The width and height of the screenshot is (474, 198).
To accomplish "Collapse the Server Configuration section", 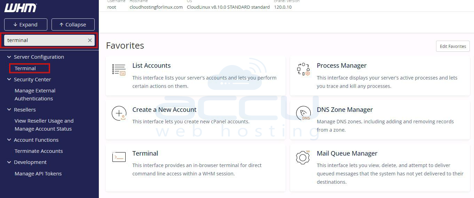I will click(x=9, y=57).
